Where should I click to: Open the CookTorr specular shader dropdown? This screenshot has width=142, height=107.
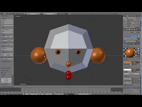tap(135, 70)
